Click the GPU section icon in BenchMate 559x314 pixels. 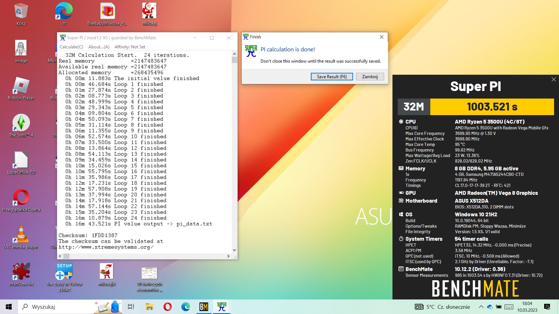click(401, 193)
